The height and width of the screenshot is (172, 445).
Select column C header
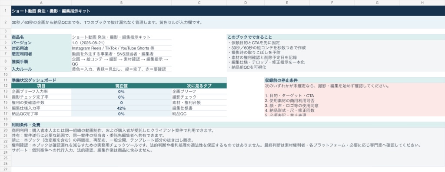(199, 3)
